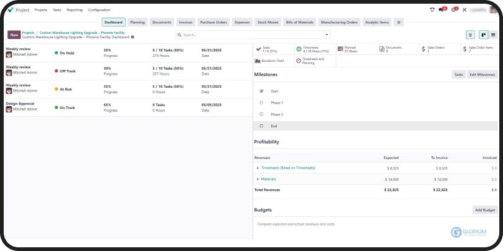This screenshot has width=503, height=251.
Task: Click the phone/VoIP icon in top bar
Action: click(x=432, y=10)
